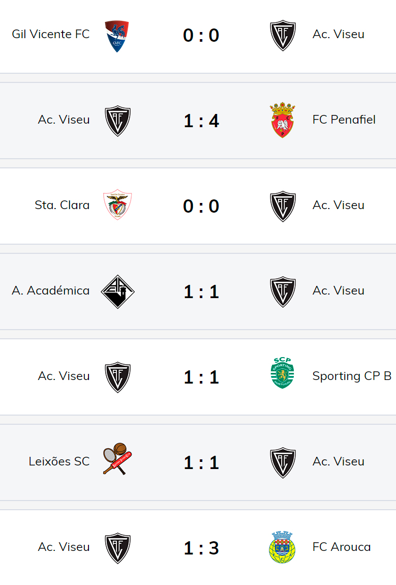Click Ac. Viseu crest beside FC Arouca score
Image resolution: width=396 pixels, height=585 pixels.
[x=117, y=548]
